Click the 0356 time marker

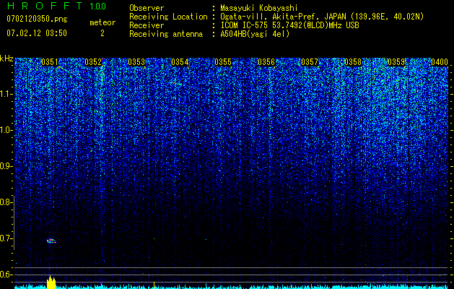(x=266, y=62)
